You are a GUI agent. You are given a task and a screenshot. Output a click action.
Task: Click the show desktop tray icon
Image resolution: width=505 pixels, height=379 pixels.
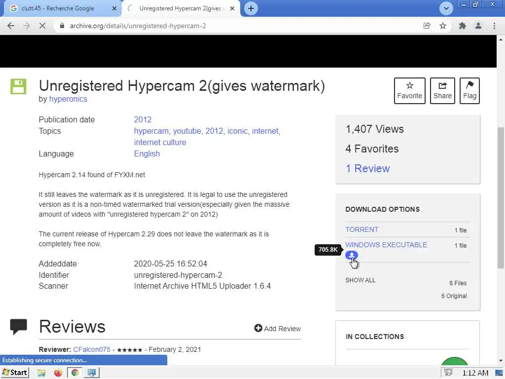pos(499,373)
